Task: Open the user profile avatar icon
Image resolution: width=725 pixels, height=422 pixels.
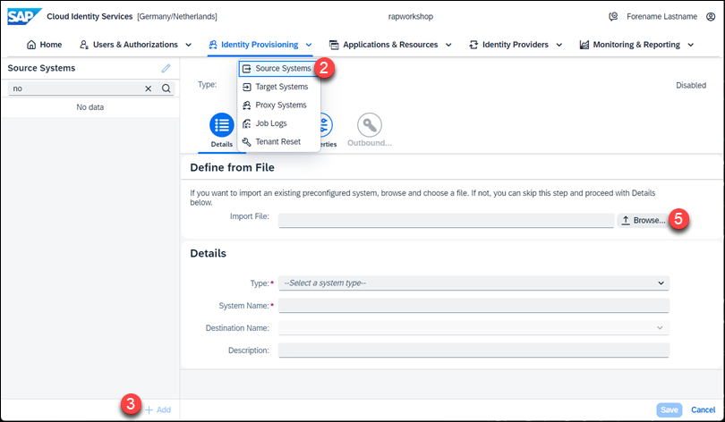Action: 711,17
